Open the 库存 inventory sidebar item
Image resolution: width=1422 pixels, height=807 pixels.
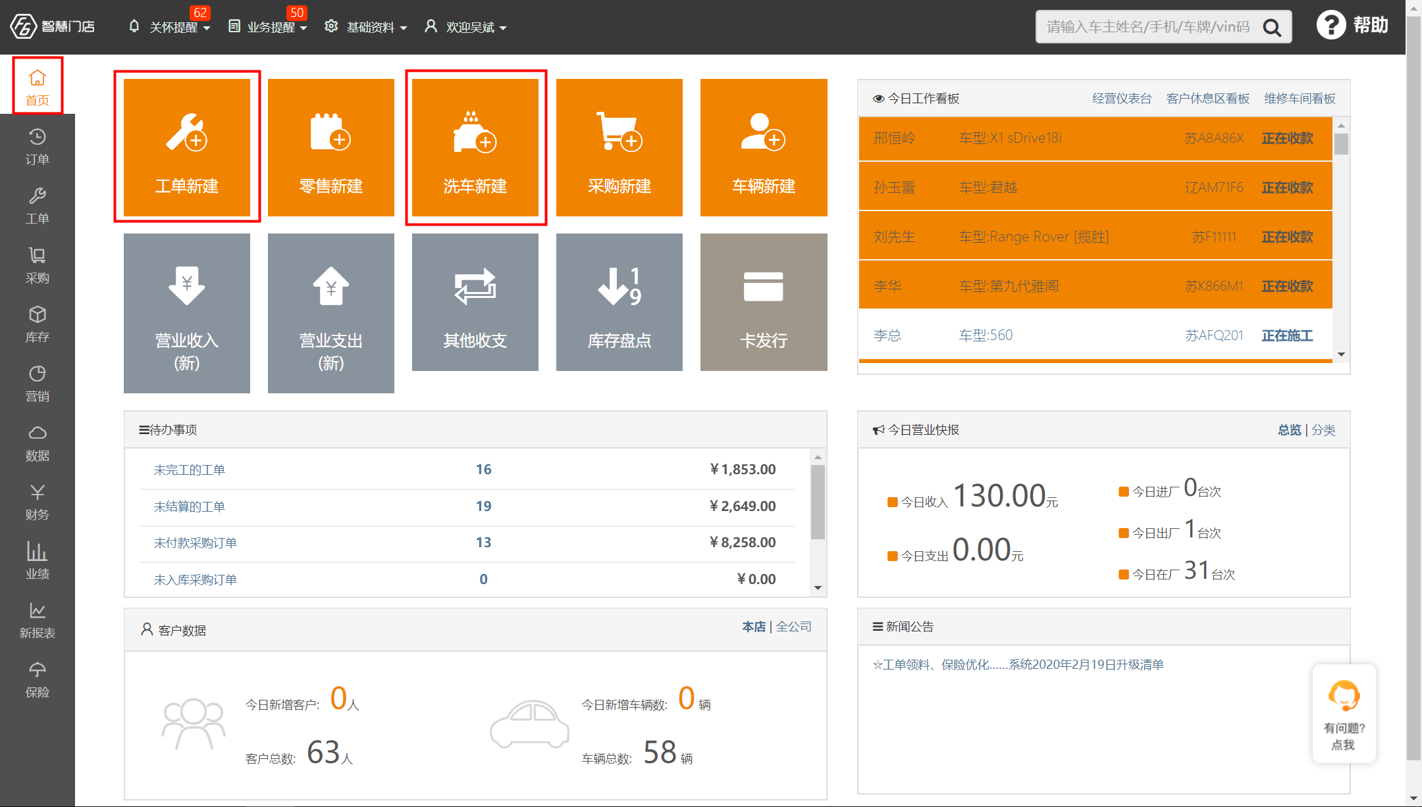click(x=38, y=324)
